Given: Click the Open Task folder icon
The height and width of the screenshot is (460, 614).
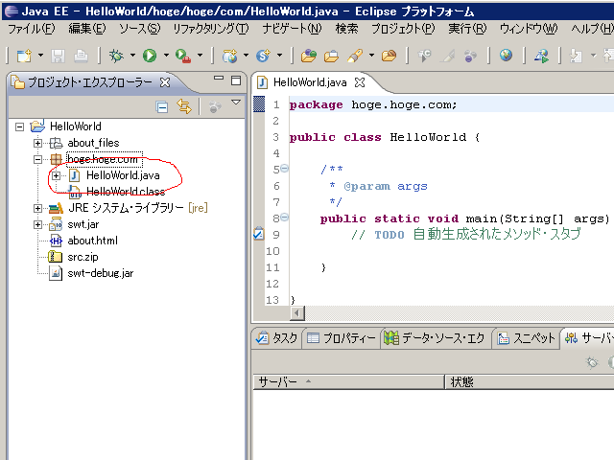Looking at the screenshot, I should pyautogui.click(x=331, y=56).
